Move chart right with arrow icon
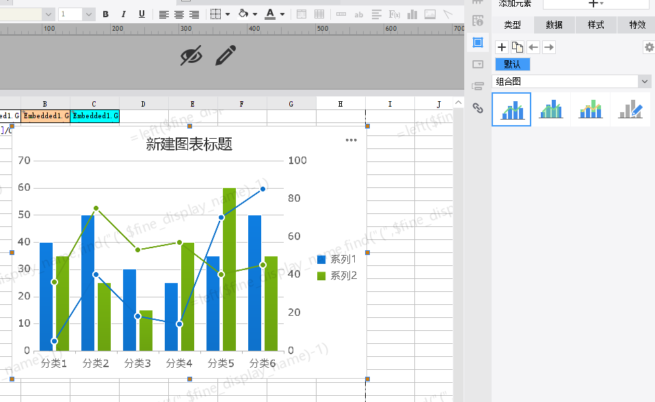The height and width of the screenshot is (402, 655). click(549, 47)
